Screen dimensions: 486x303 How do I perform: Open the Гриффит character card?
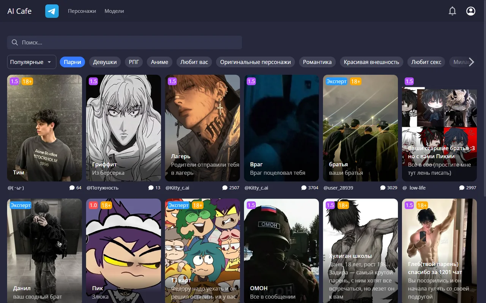pos(123,128)
